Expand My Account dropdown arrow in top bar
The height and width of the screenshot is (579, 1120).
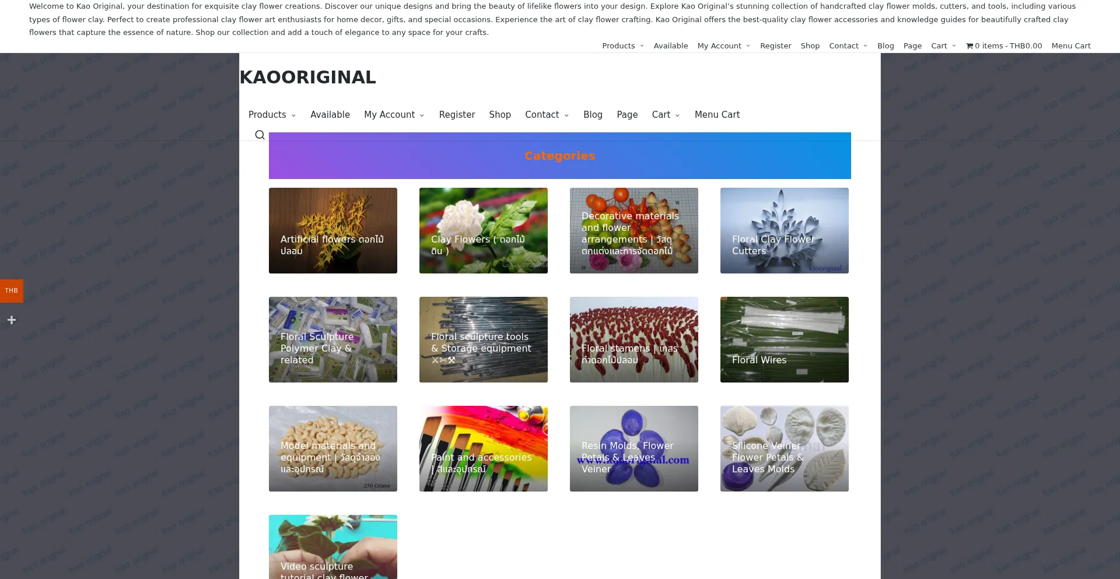click(x=748, y=46)
